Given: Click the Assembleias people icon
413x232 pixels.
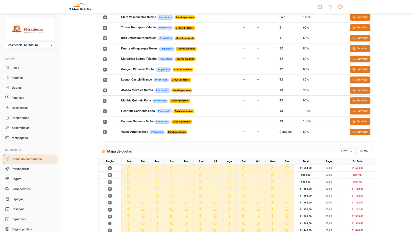Looking at the screenshot, I should coord(7,128).
